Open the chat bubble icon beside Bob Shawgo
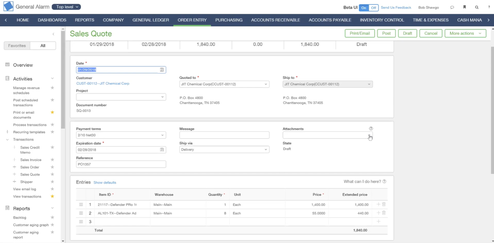This screenshot has height=243, width=494. point(452,7)
